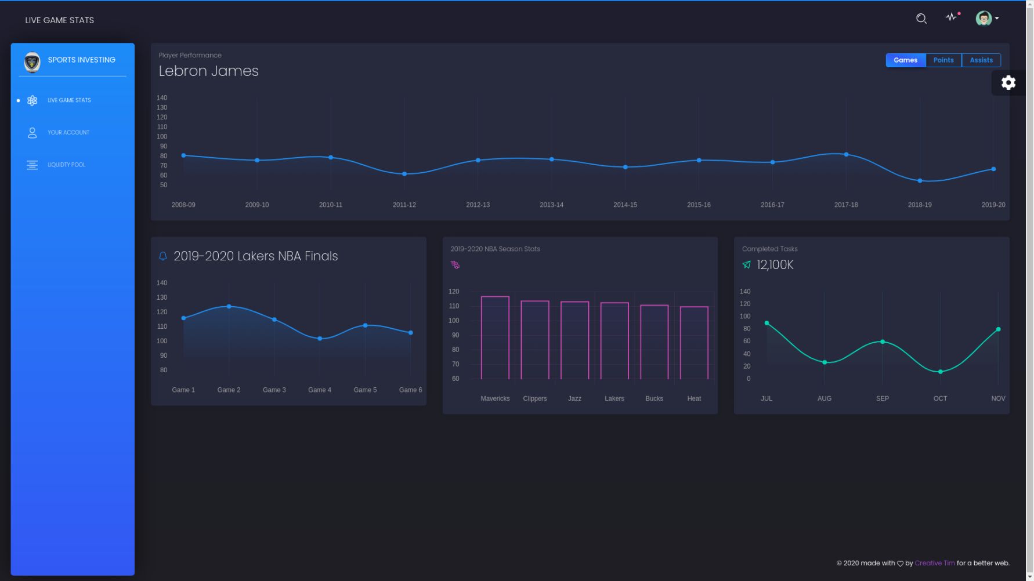Click the 2011-12 data point on Lebron chart

404,174
